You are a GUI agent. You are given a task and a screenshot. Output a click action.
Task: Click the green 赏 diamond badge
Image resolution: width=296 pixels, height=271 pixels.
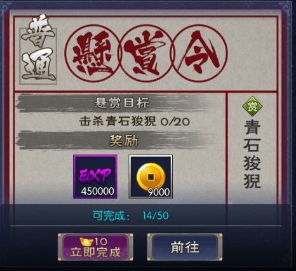(252, 106)
